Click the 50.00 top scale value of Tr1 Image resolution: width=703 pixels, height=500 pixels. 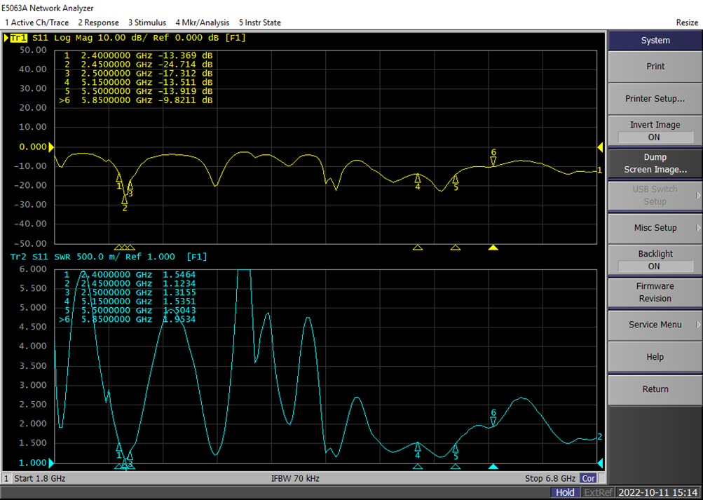pos(33,50)
